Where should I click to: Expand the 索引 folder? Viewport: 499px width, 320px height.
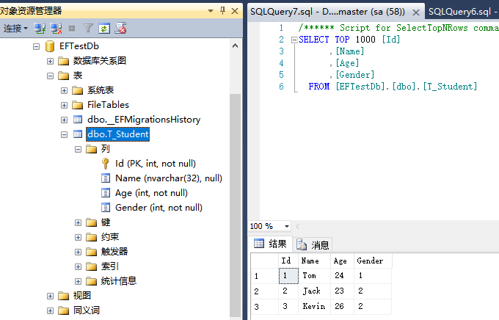point(79,267)
